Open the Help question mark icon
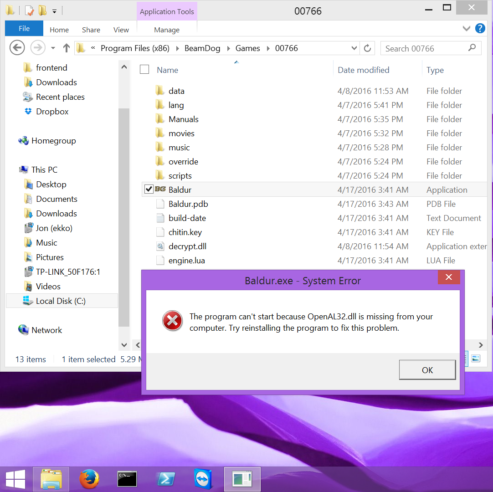 (480, 28)
